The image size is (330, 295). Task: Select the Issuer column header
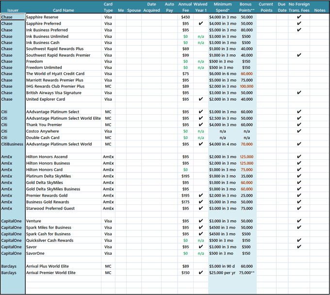point(13,10)
